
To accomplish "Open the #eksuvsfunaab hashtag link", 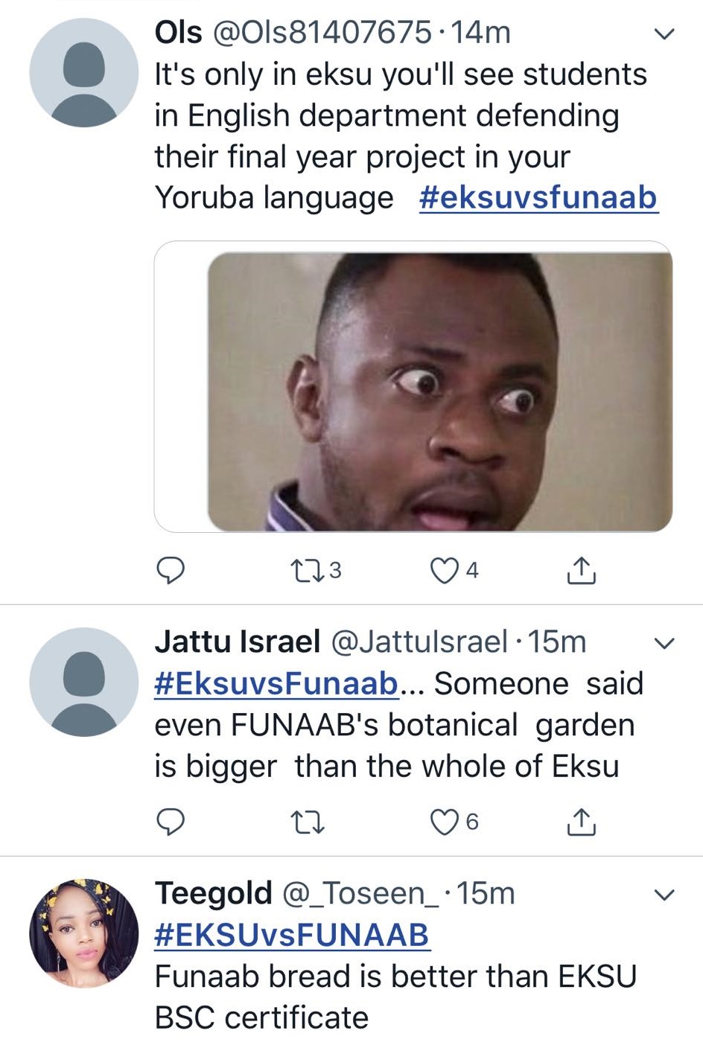I will tap(538, 198).
